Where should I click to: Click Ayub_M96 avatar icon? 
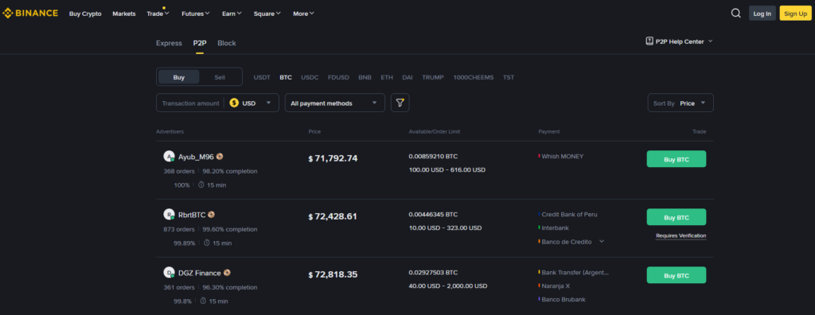[x=169, y=157]
